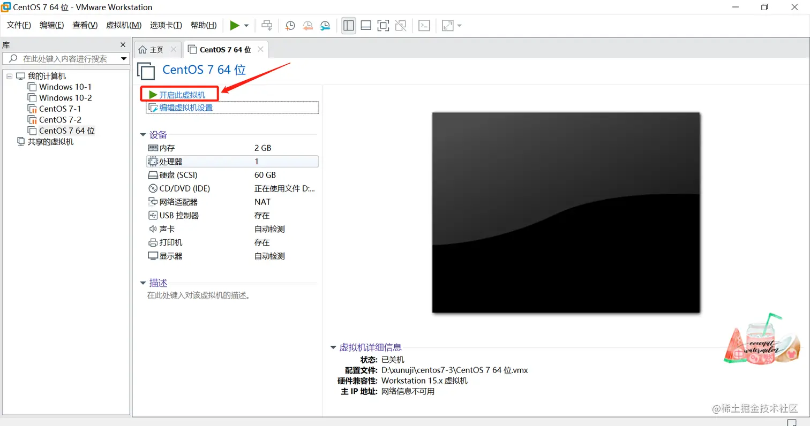Open the library search dropdown arrow

click(124, 59)
